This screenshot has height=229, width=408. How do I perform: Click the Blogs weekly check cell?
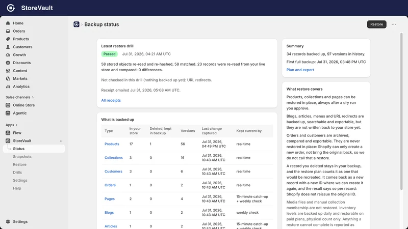[x=247, y=212]
